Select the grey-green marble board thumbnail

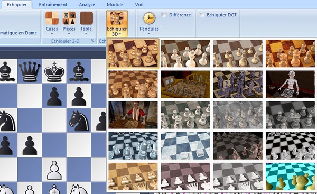[185, 115]
